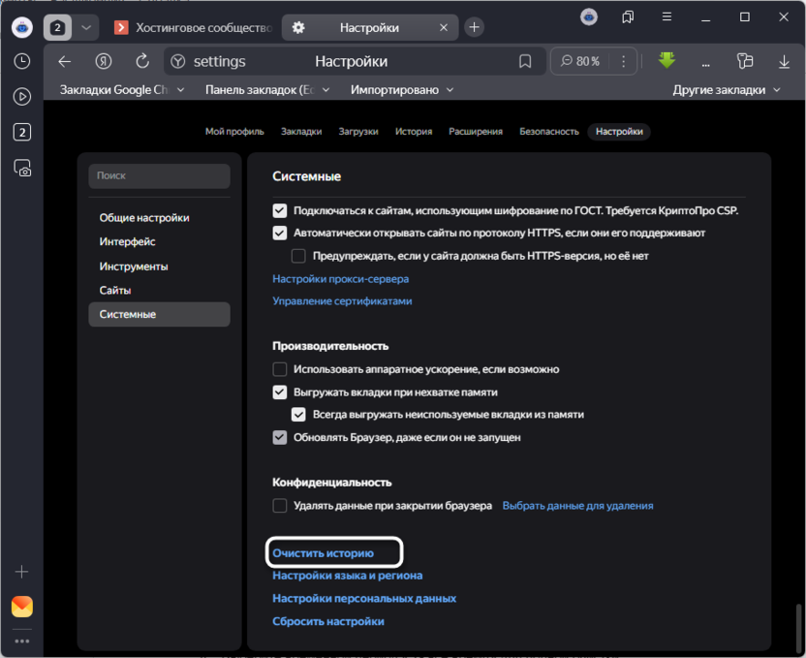Open the Загрузки tab

pos(358,132)
